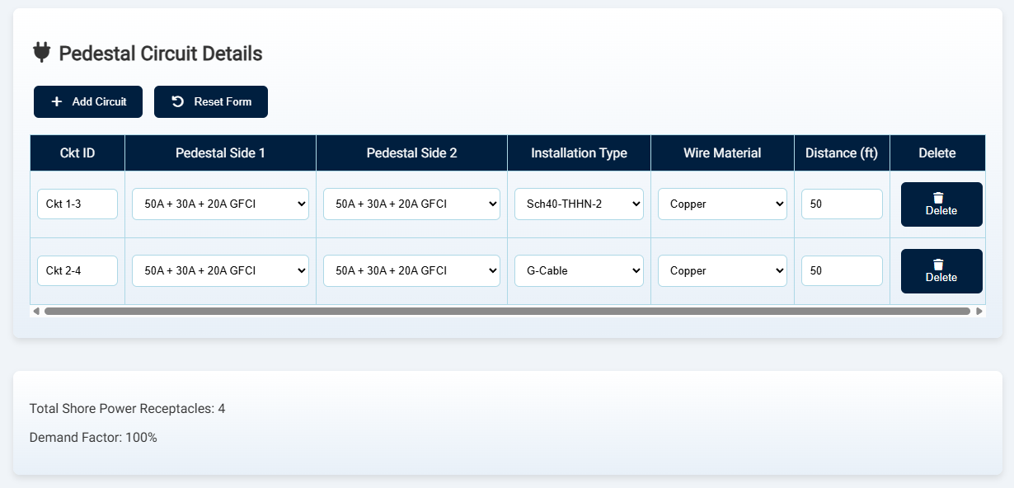Open Wire Material dropdown in second row
The image size is (1014, 488).
(x=722, y=270)
